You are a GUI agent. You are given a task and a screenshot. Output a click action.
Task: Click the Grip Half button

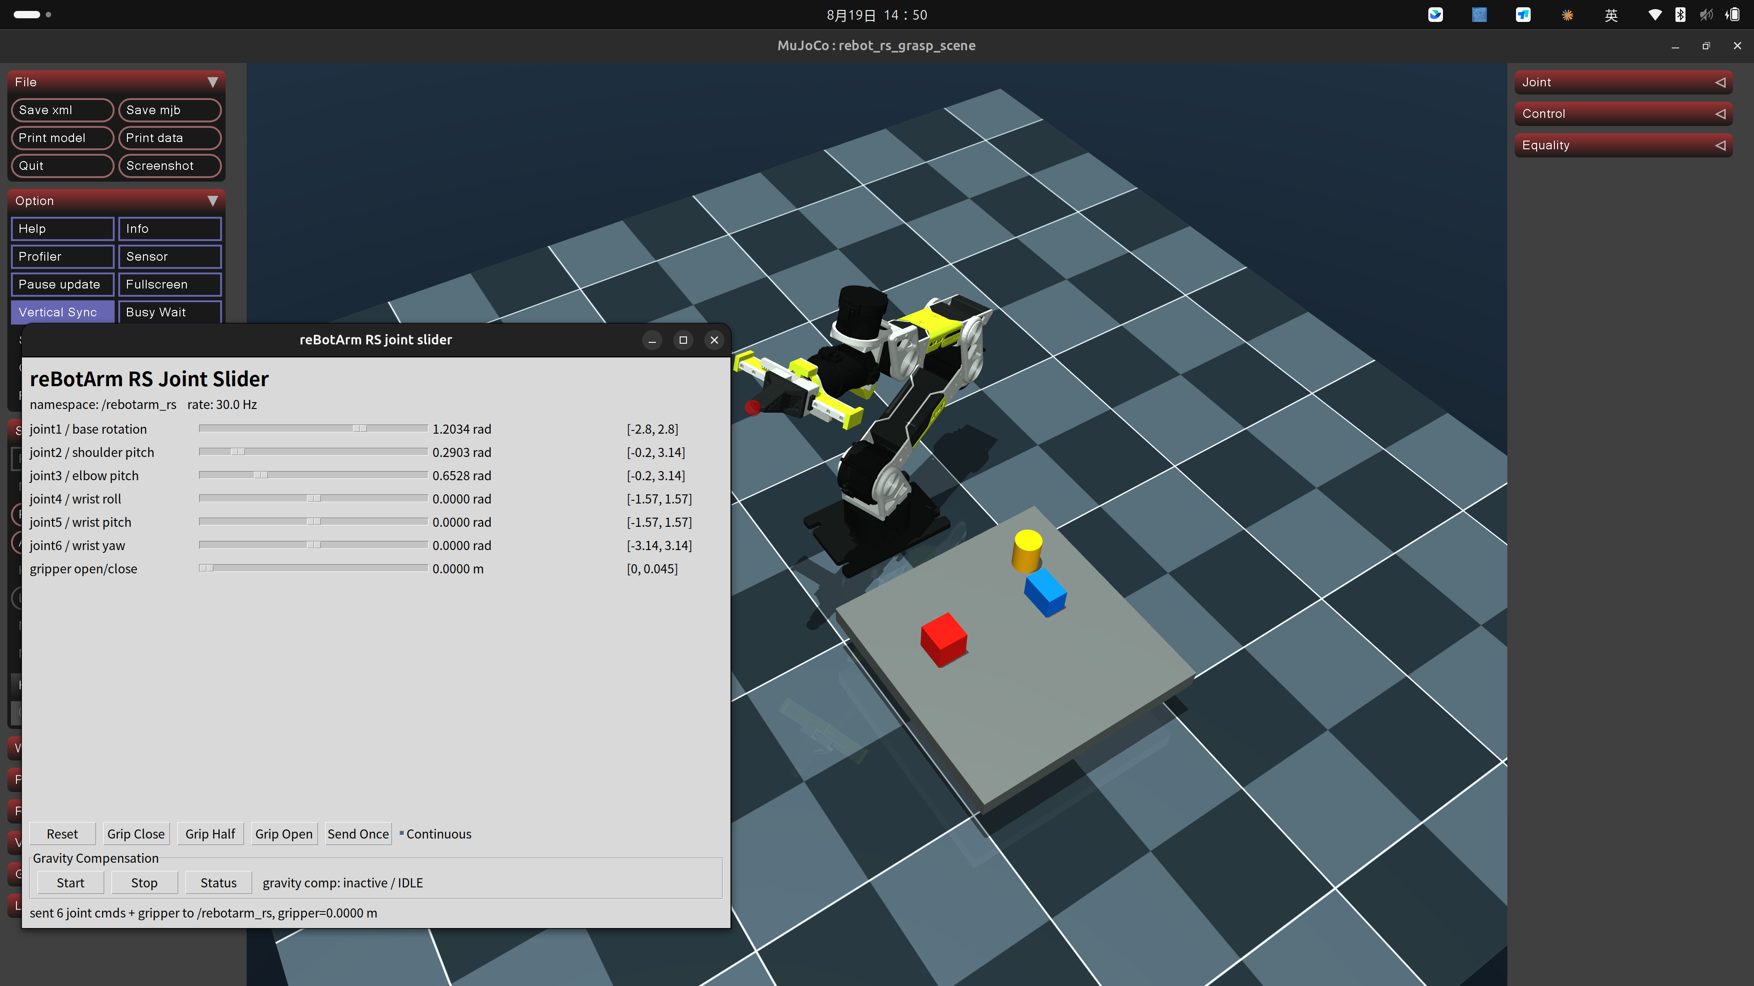coord(211,834)
